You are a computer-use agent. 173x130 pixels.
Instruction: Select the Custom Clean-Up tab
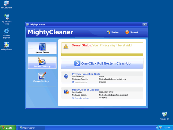coord(42,63)
